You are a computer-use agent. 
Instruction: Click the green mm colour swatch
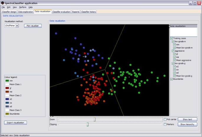(7, 80)
